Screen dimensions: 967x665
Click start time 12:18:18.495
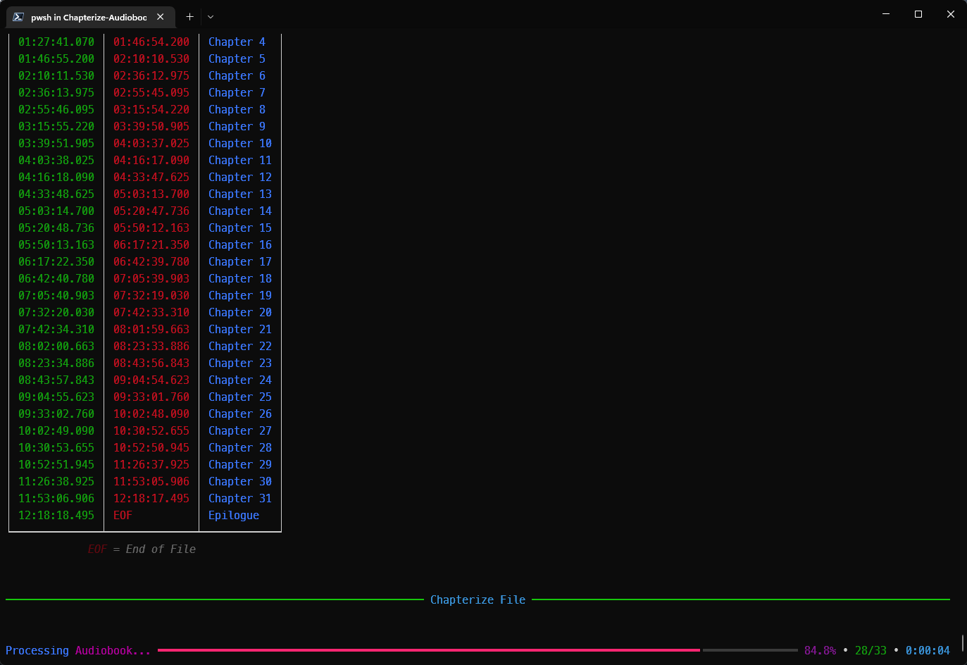point(56,516)
